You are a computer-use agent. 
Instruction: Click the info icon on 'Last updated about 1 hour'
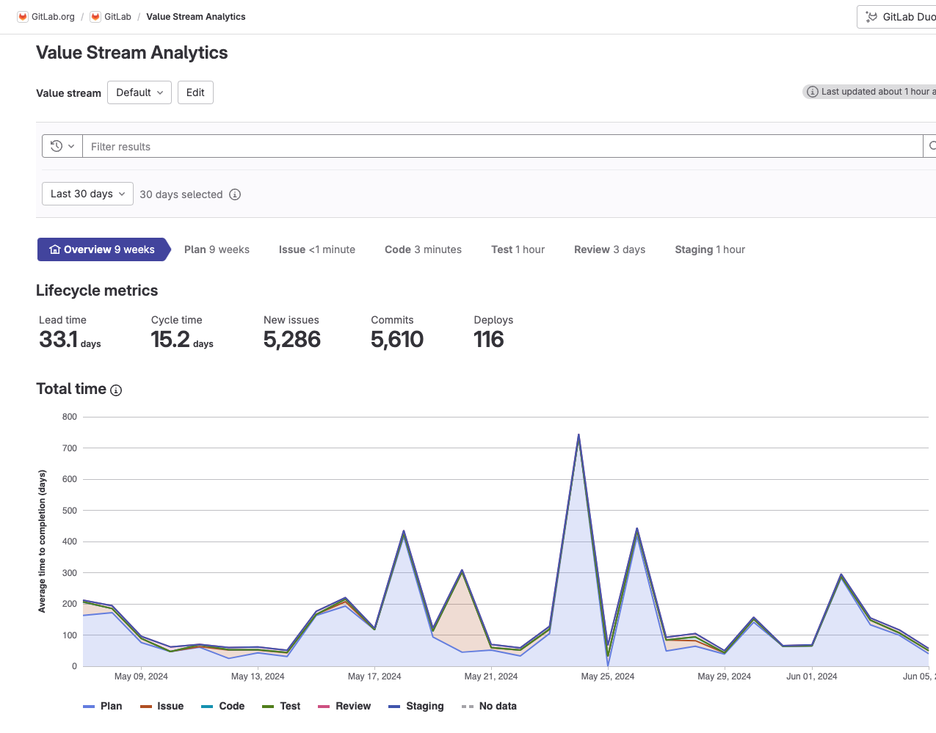pyautogui.click(x=813, y=91)
